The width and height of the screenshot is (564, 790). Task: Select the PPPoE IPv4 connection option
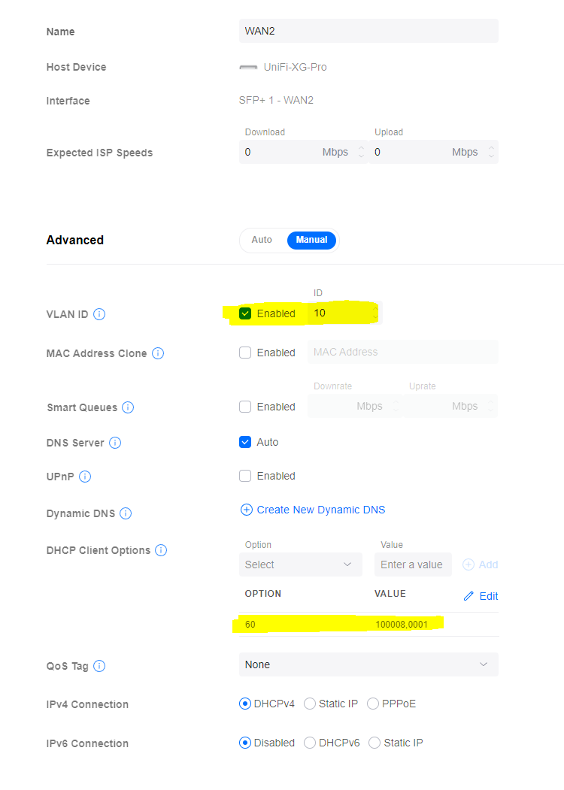click(x=373, y=704)
